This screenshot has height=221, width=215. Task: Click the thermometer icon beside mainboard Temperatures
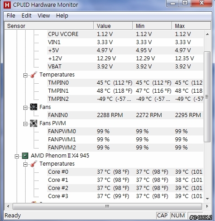[34, 75]
